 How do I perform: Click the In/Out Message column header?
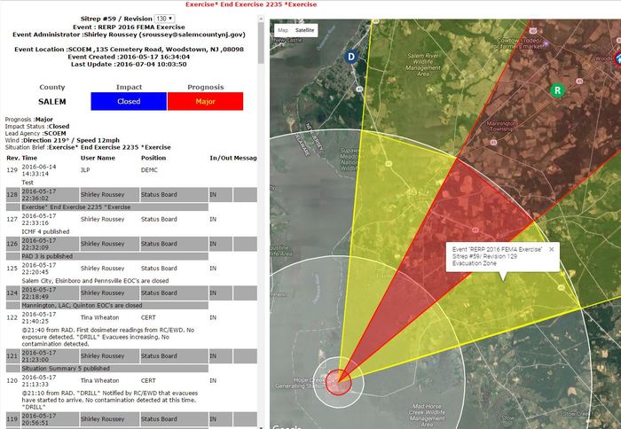(x=233, y=158)
